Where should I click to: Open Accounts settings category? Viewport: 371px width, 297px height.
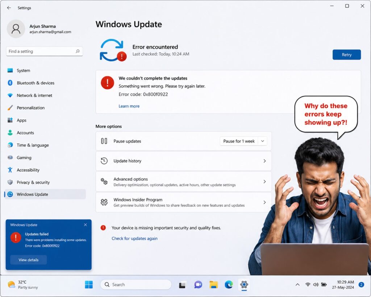point(26,133)
